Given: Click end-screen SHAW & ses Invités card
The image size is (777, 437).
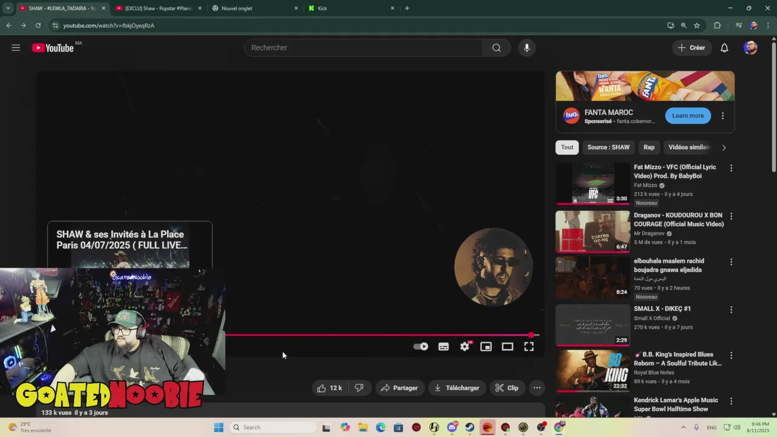Looking at the screenshot, I should [x=130, y=245].
